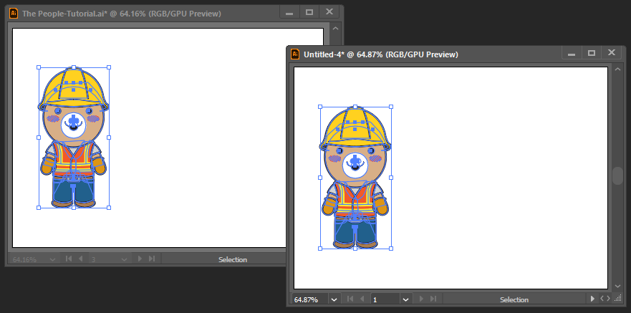Image resolution: width=631 pixels, height=313 pixels.
Task: Open zoom level dropdown in Untitled-4 window
Action: pyautogui.click(x=333, y=299)
